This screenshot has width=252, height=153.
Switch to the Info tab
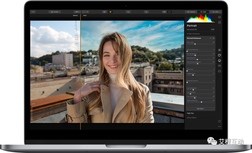[215, 12]
